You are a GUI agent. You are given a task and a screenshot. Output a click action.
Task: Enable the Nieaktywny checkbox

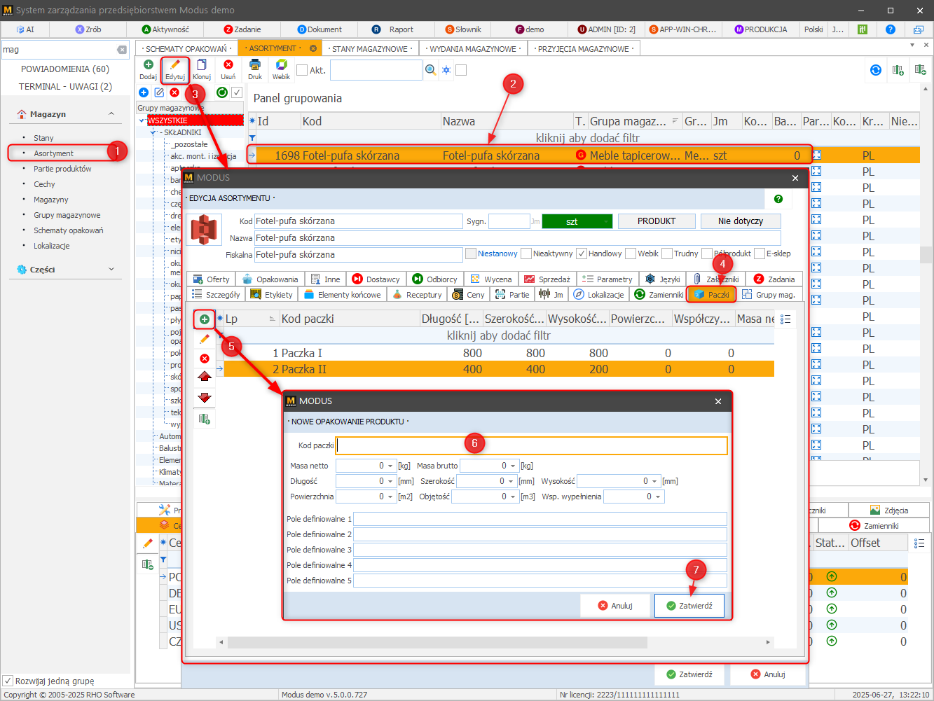tap(526, 254)
